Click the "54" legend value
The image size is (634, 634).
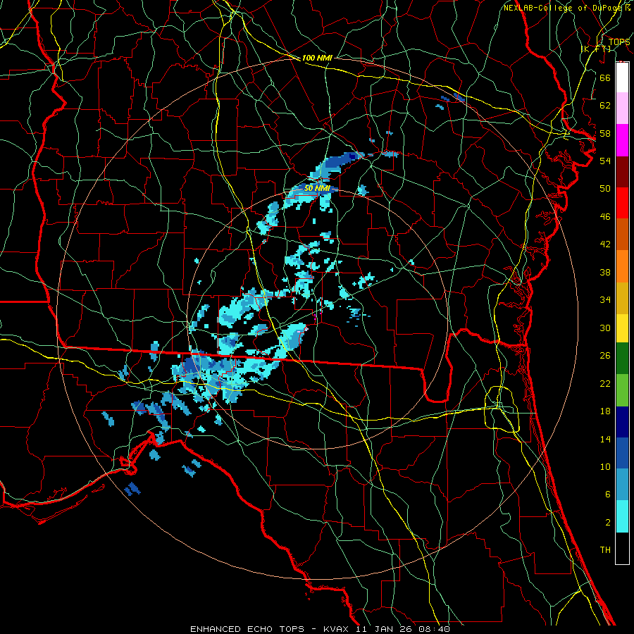click(x=605, y=161)
